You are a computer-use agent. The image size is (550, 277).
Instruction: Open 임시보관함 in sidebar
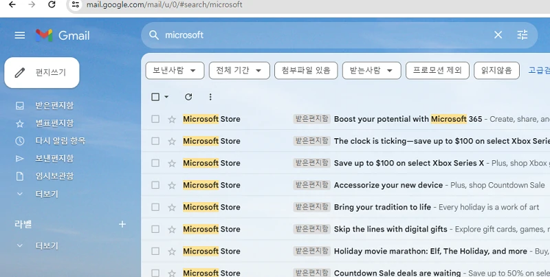coord(54,176)
